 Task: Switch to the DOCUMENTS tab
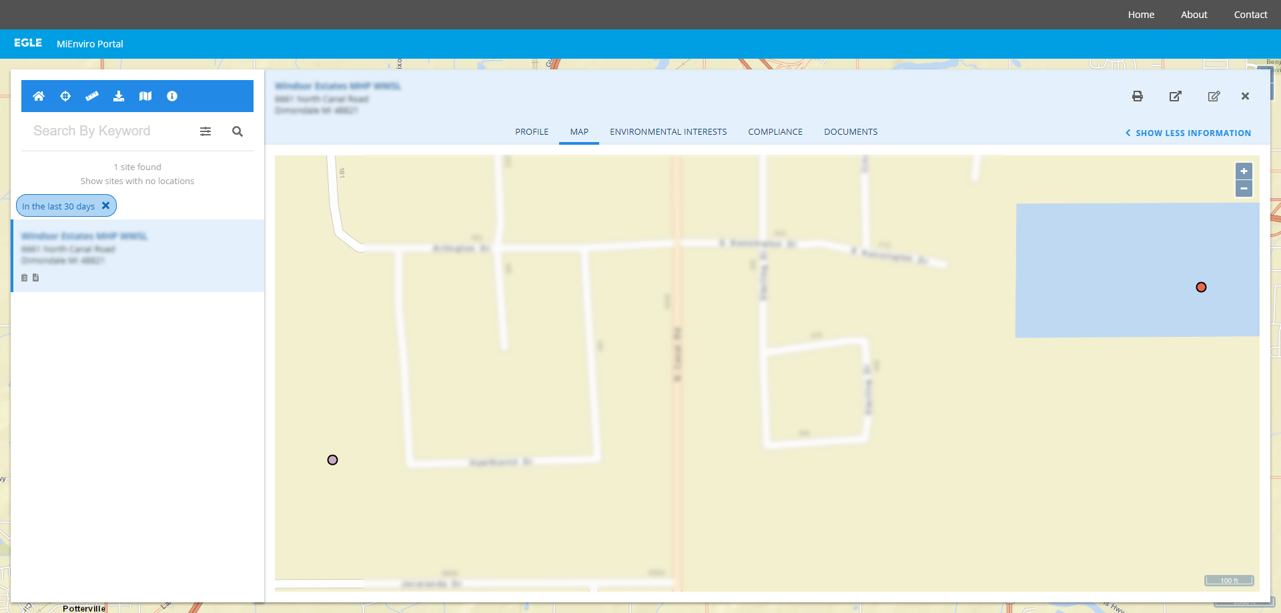tap(851, 132)
